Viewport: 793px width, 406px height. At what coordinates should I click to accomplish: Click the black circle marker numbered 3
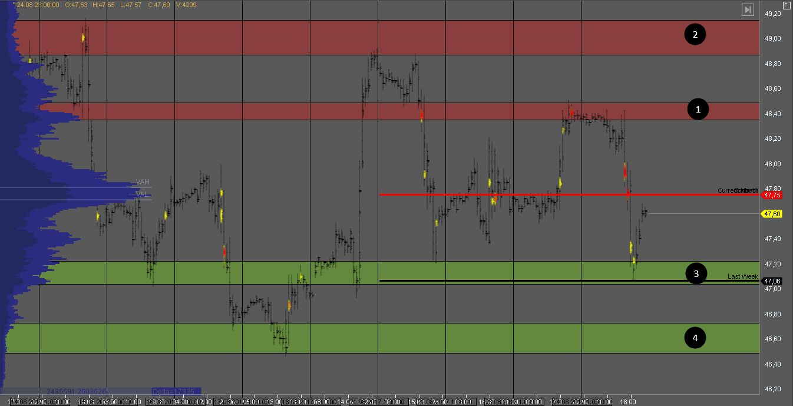pyautogui.click(x=696, y=273)
